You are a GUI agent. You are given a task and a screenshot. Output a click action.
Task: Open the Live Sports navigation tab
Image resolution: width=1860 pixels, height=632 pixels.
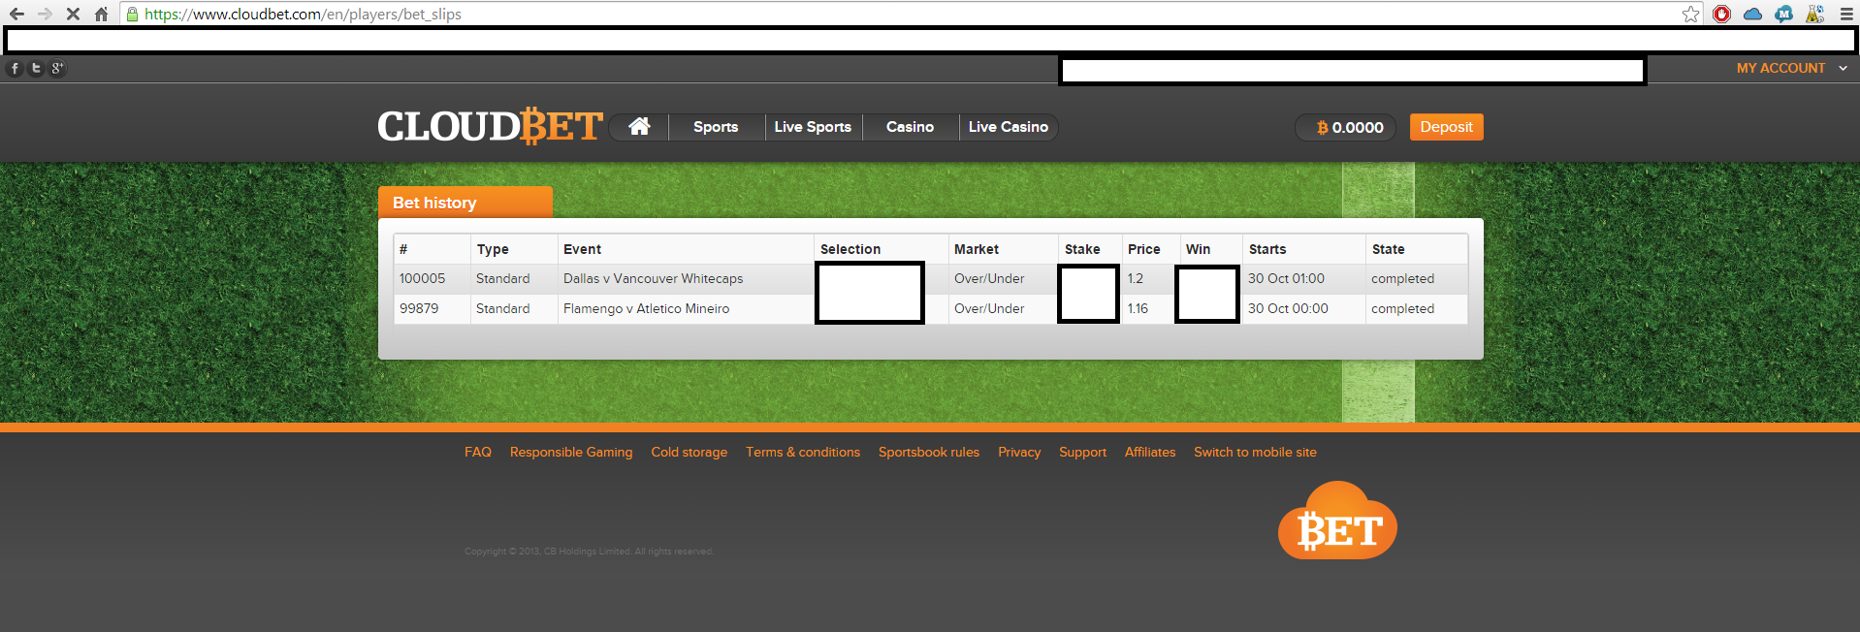(813, 127)
